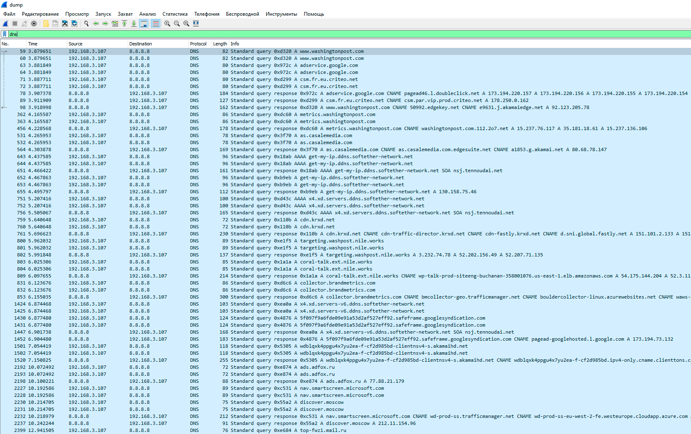This screenshot has height=434, width=691.
Task: Click the find packet magnifier icon
Action: pyautogui.click(x=86, y=24)
